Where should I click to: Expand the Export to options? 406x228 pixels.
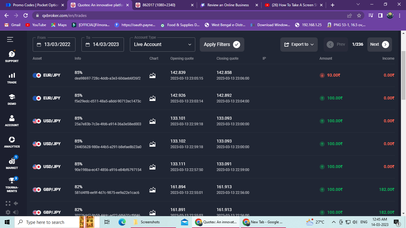(x=299, y=44)
